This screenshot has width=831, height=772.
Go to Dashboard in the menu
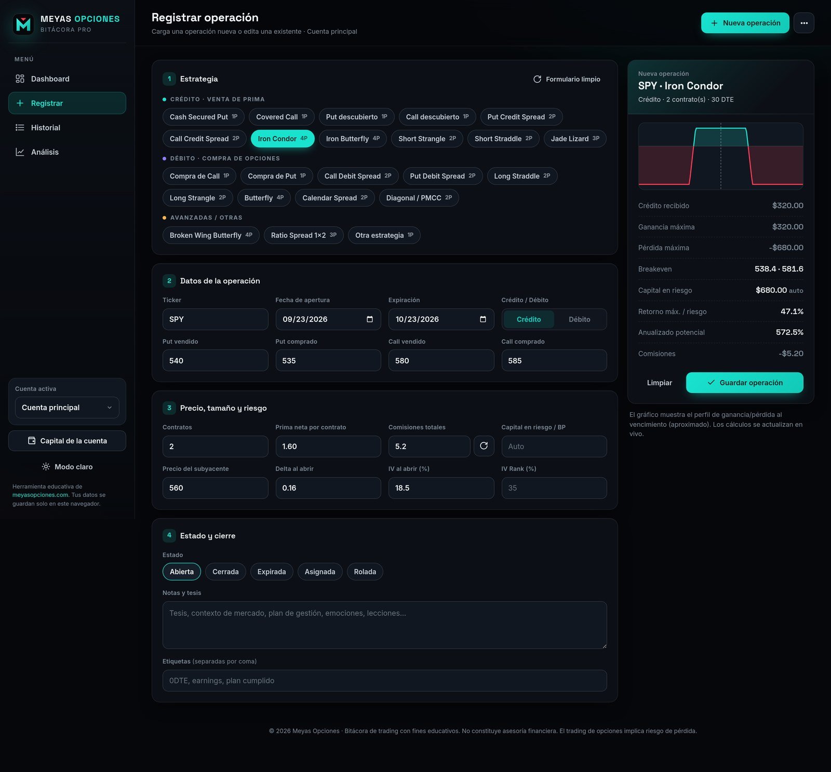coord(67,79)
